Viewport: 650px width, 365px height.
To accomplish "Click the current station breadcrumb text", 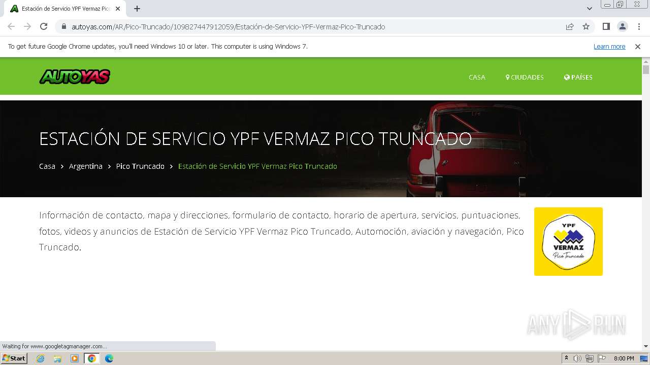I will (257, 166).
